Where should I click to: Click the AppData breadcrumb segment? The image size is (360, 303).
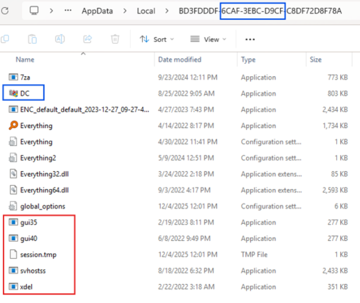[97, 11]
